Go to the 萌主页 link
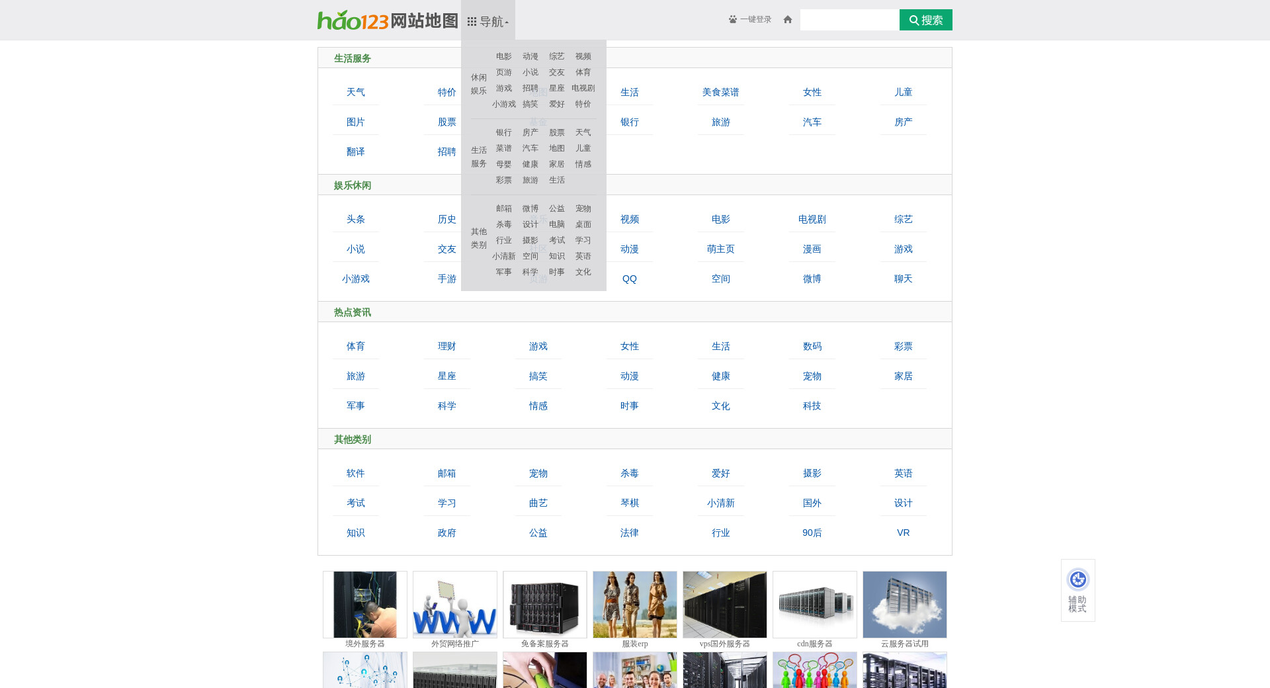Screen dimensions: 1270x688 721,249
